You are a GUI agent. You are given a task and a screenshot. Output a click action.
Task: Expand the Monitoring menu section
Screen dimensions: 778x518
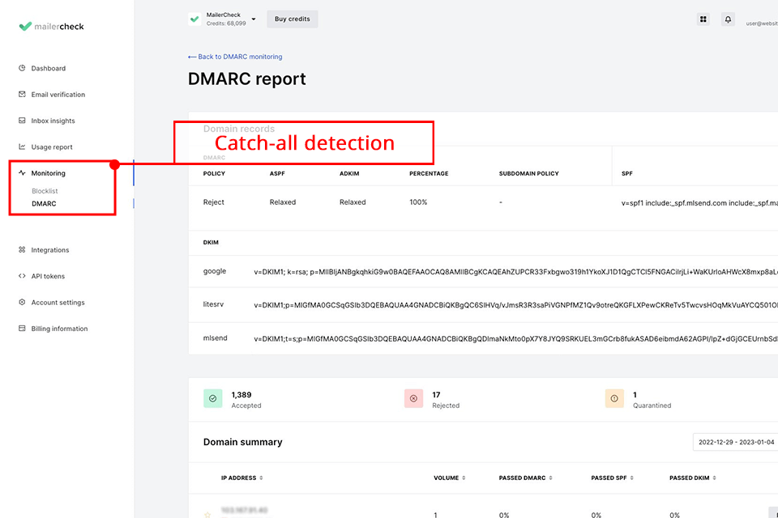tap(48, 173)
